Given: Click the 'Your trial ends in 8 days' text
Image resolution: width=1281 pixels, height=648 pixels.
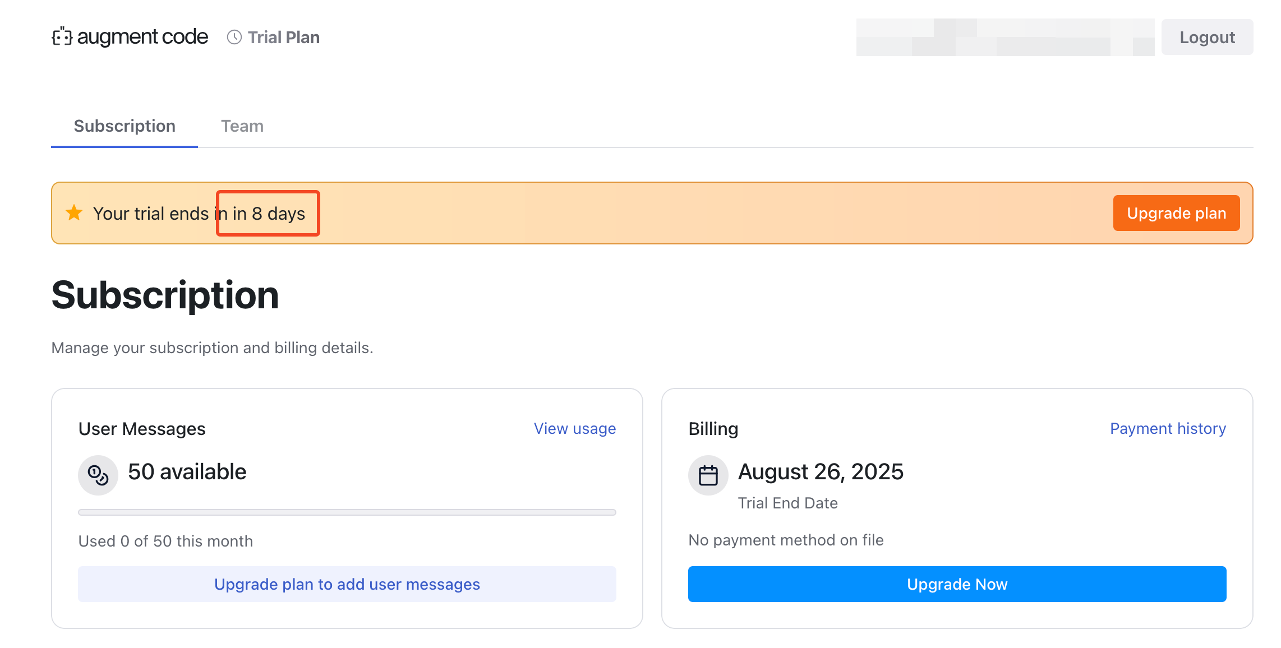Looking at the screenshot, I should [199, 214].
